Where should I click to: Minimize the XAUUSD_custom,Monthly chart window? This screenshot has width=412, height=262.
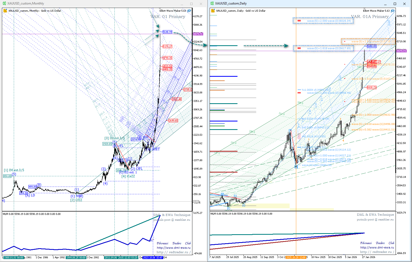tap(182, 4)
